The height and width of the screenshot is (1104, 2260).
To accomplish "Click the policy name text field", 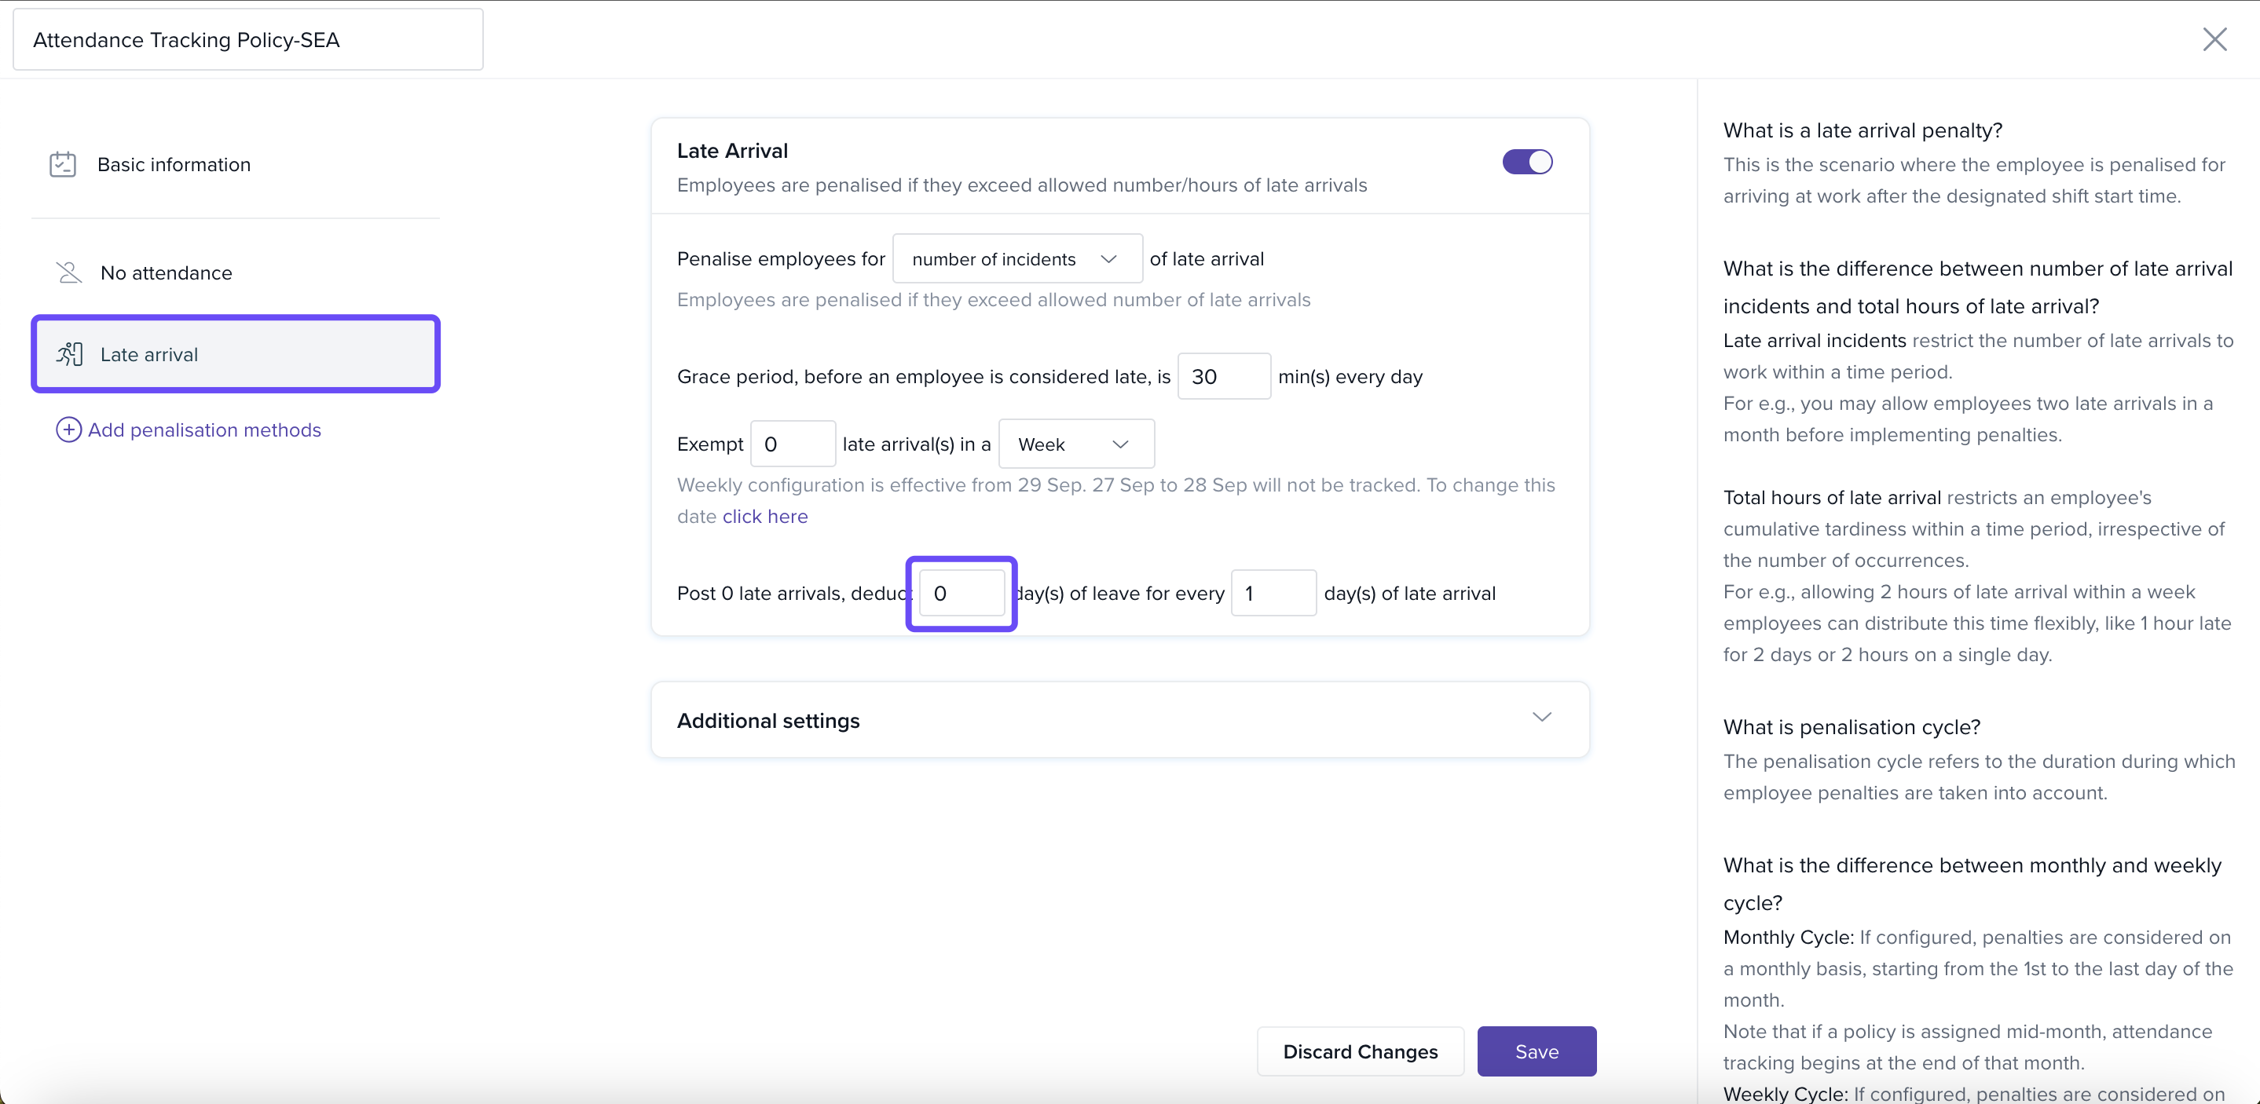I will tap(247, 40).
